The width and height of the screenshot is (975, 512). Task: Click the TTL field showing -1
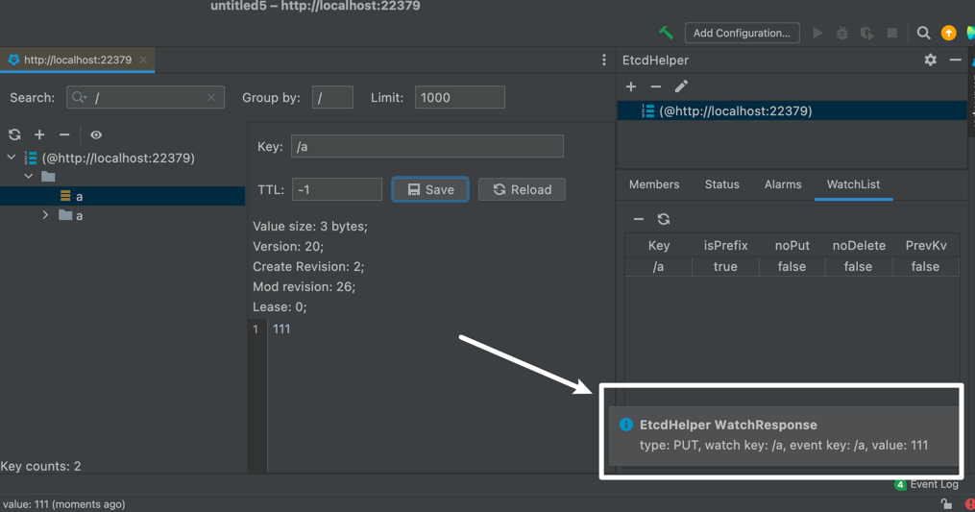(337, 189)
